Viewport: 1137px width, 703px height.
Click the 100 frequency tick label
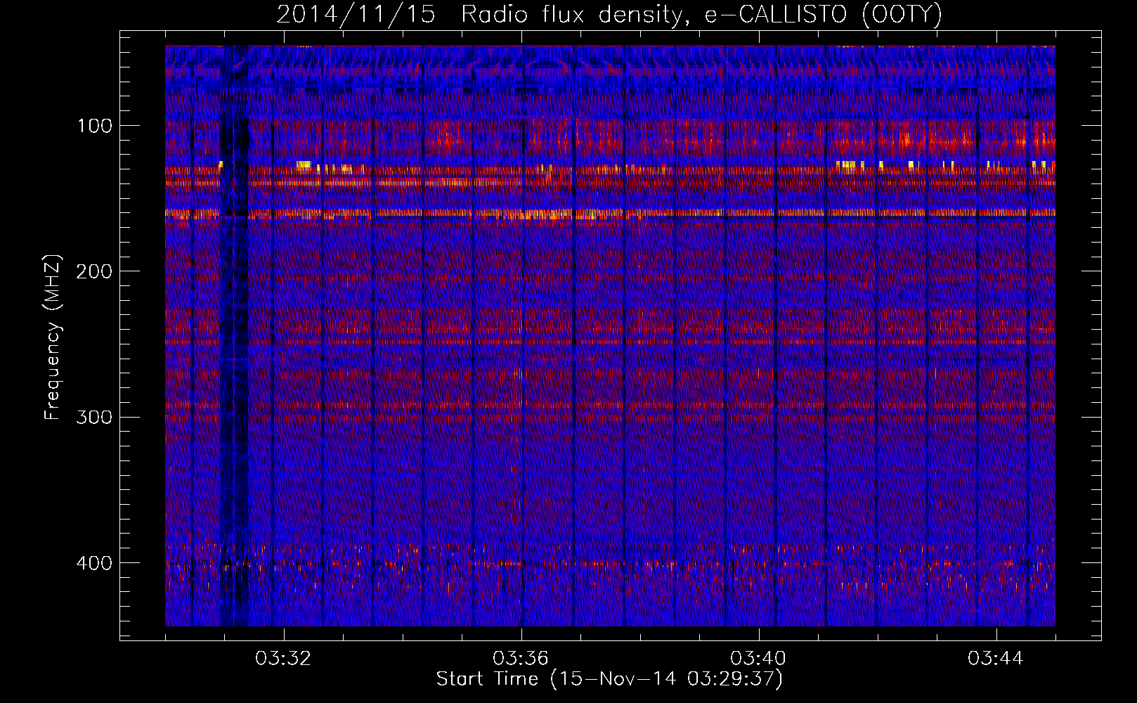95,126
